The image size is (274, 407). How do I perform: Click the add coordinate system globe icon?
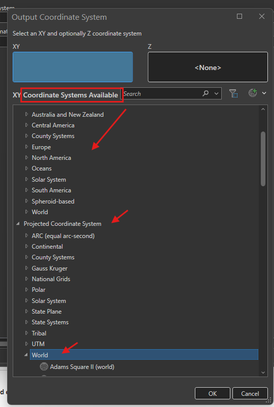click(253, 93)
